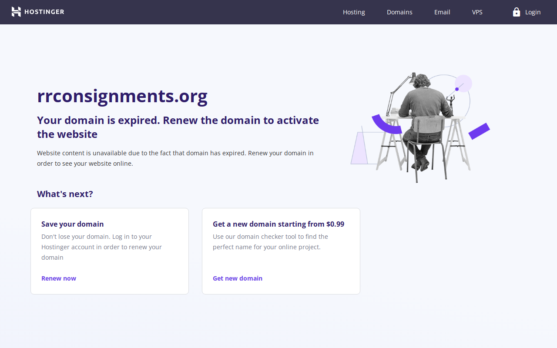Click the lock icon beside Login
The height and width of the screenshot is (348, 557).
pyautogui.click(x=517, y=12)
